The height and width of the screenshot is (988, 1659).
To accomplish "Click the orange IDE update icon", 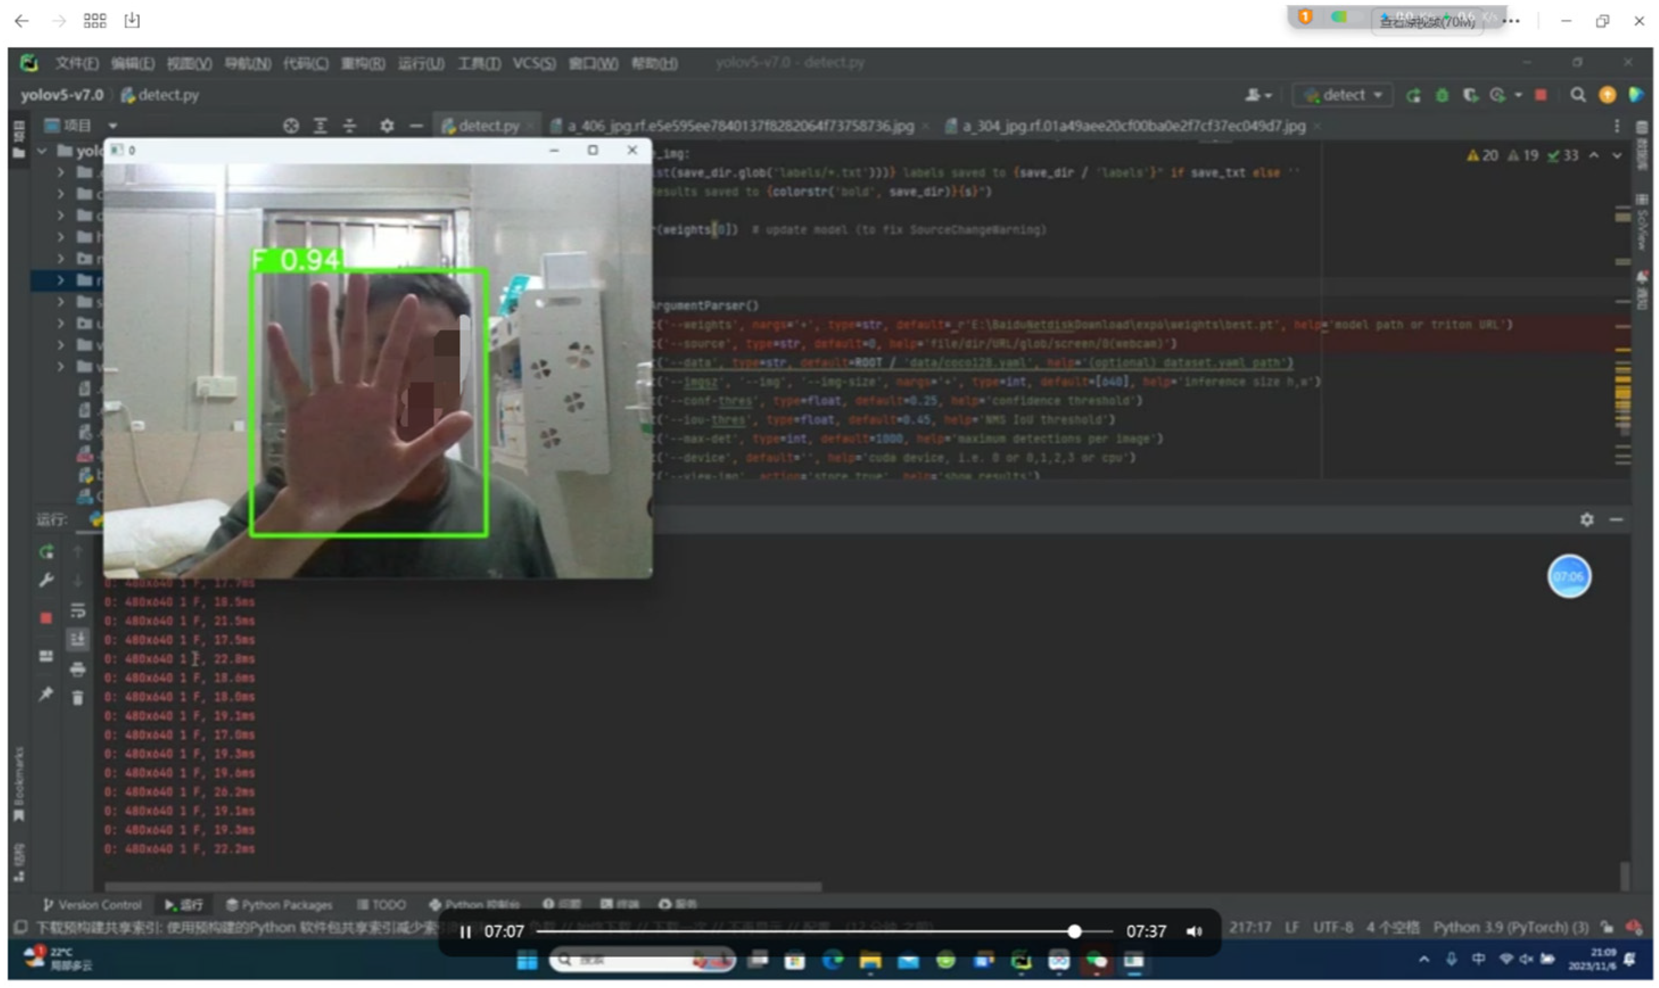I will point(1608,95).
